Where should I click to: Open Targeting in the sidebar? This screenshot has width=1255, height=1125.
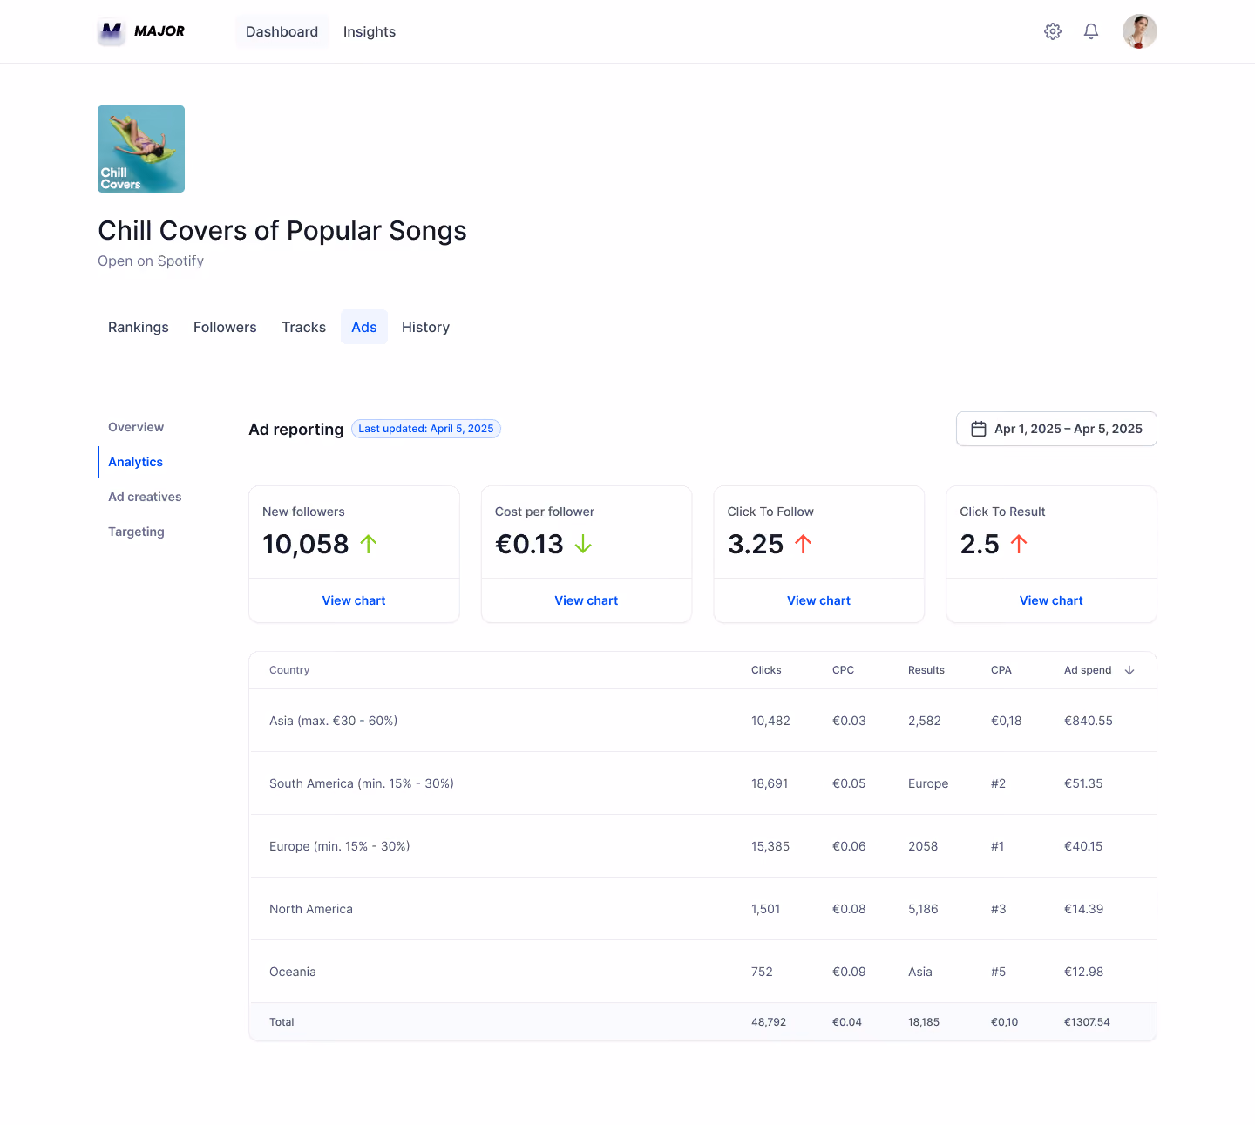tap(136, 532)
